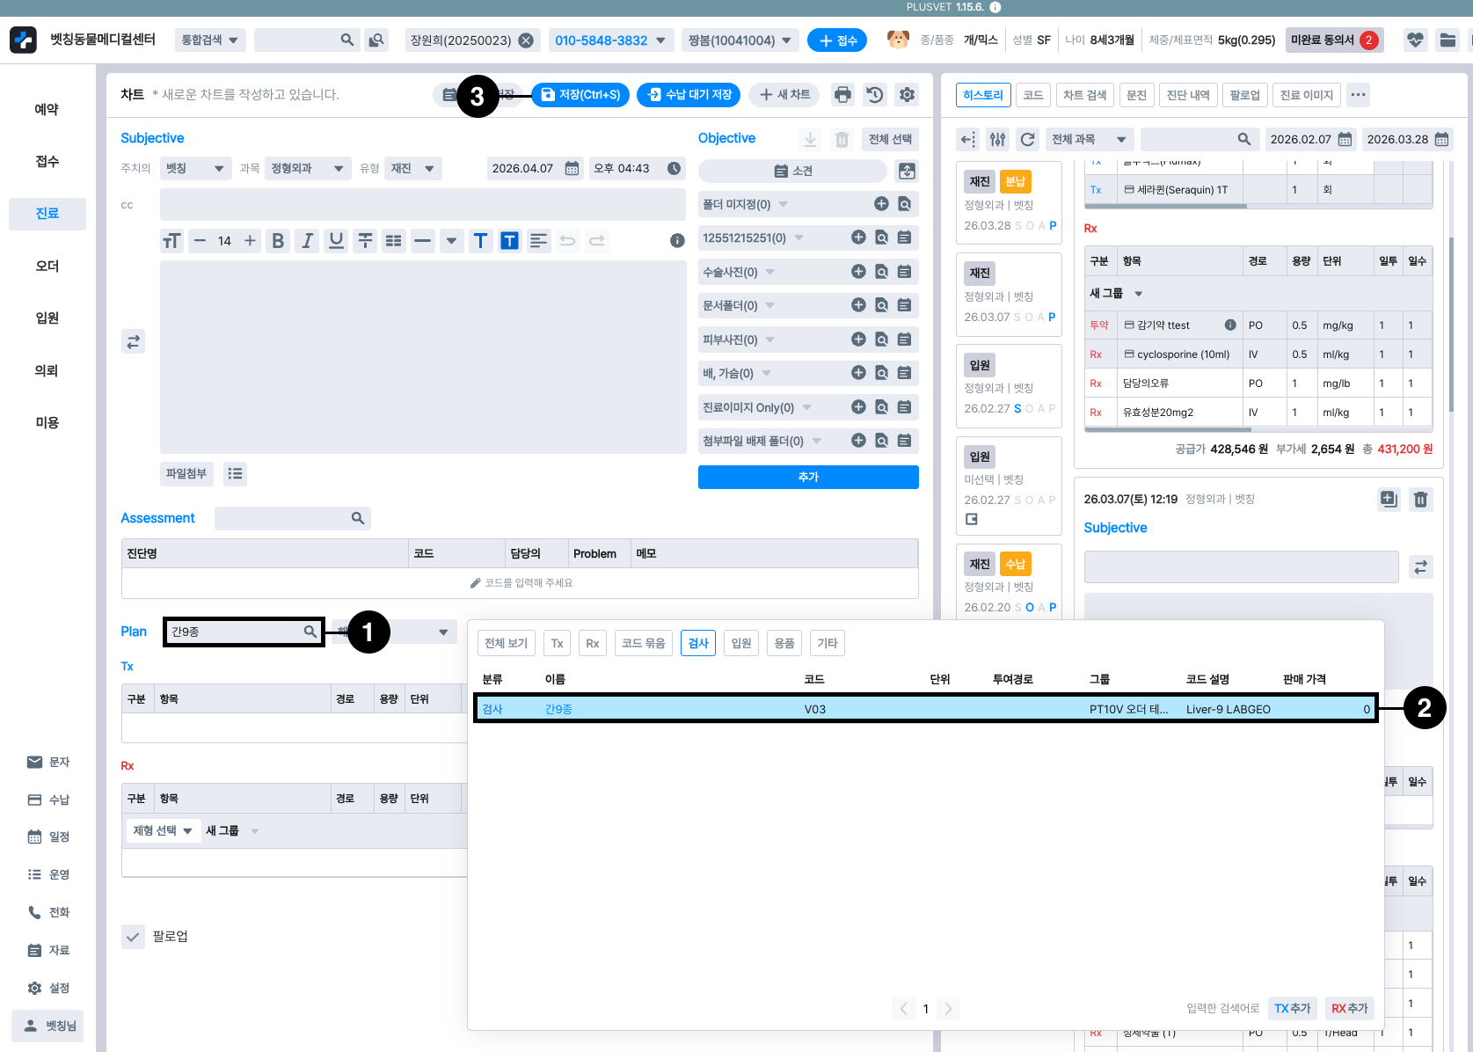Show editor info tooltip icon
1473x1052 pixels.
pyautogui.click(x=677, y=241)
